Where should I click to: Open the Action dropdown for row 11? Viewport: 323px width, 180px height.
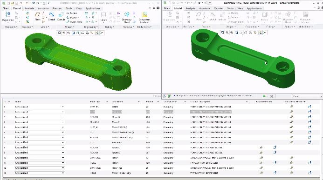tap(63, 163)
